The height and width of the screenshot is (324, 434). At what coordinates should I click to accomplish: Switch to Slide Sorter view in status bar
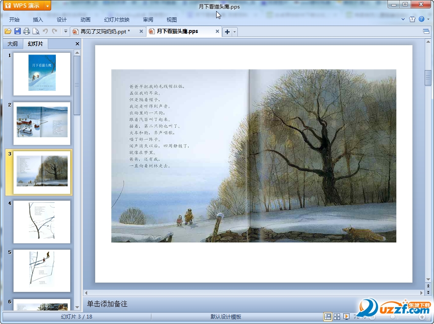(x=337, y=316)
